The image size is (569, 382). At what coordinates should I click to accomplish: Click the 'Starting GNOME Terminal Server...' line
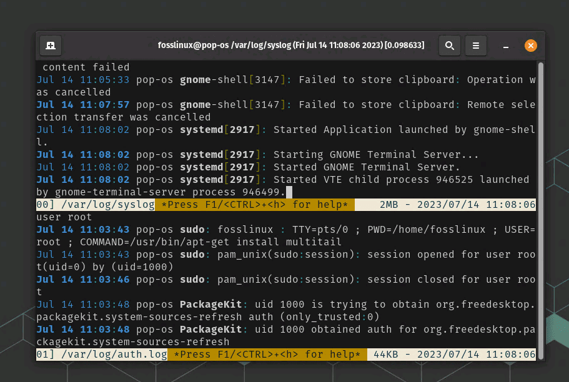point(257,155)
